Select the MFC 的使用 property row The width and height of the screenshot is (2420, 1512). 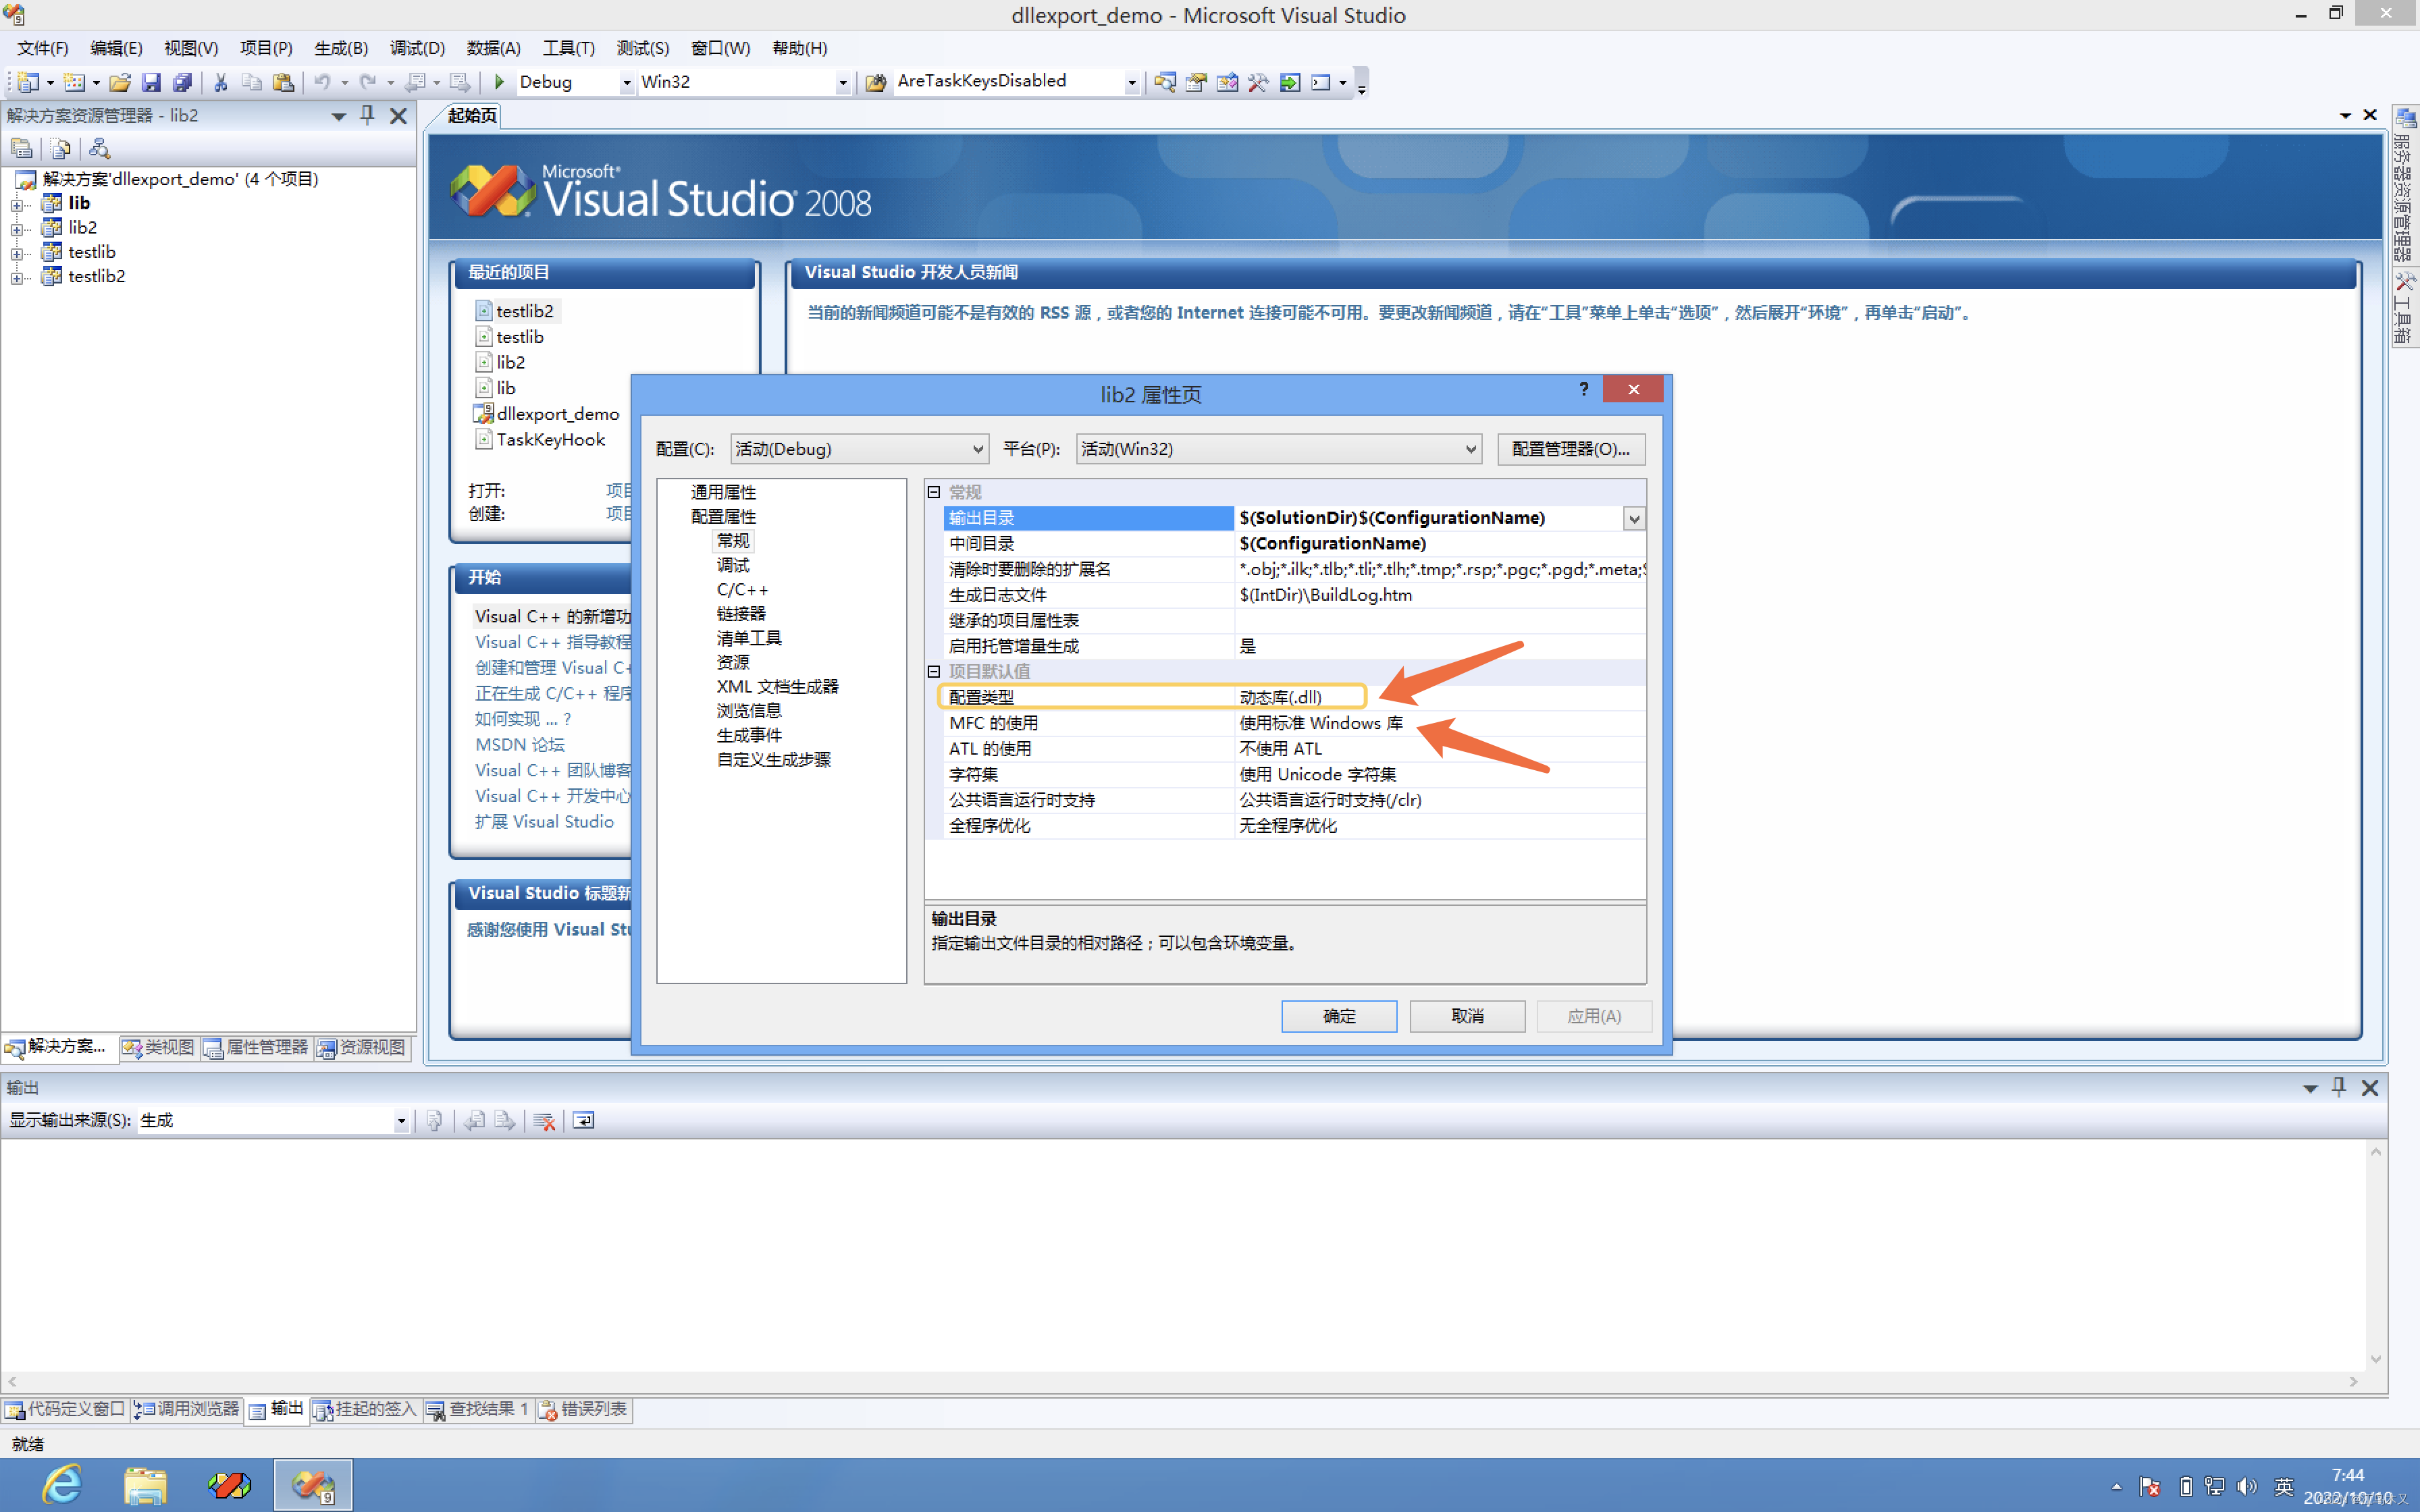(1294, 723)
